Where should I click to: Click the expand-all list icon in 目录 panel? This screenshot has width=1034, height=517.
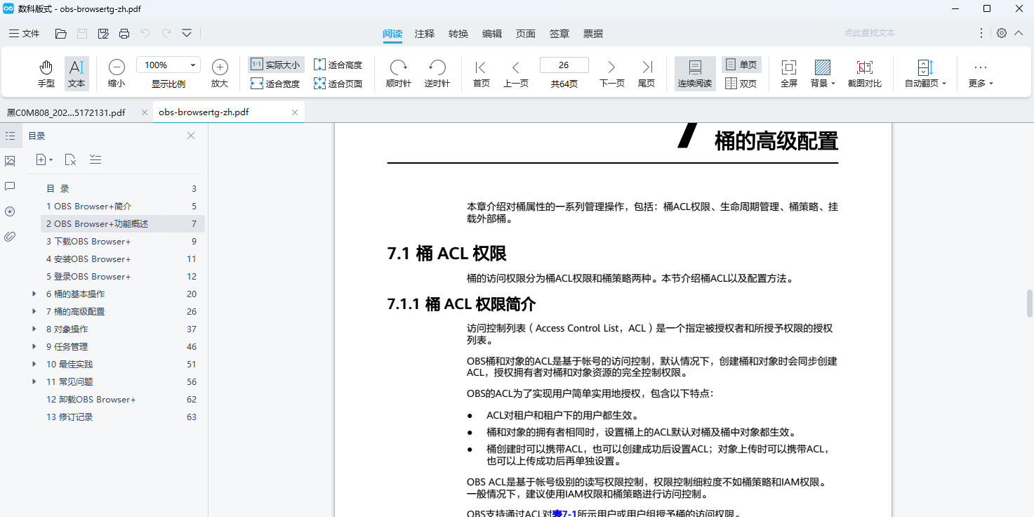[95, 159]
